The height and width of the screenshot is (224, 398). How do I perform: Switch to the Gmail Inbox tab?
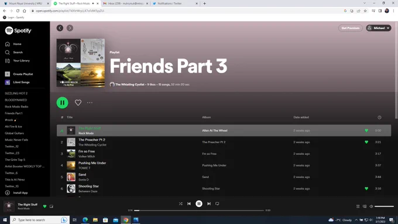(x=125, y=4)
